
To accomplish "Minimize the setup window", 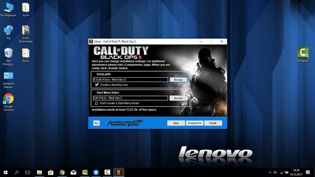I will (x=201, y=41).
